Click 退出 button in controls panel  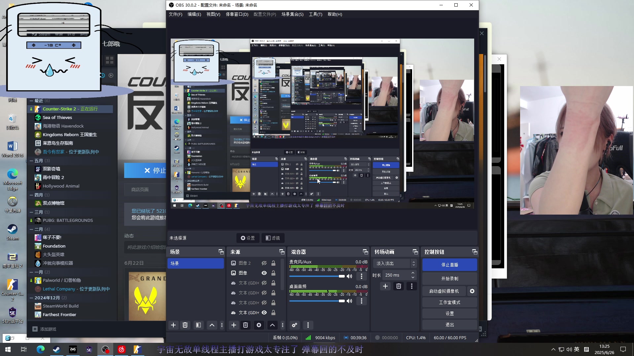449,325
